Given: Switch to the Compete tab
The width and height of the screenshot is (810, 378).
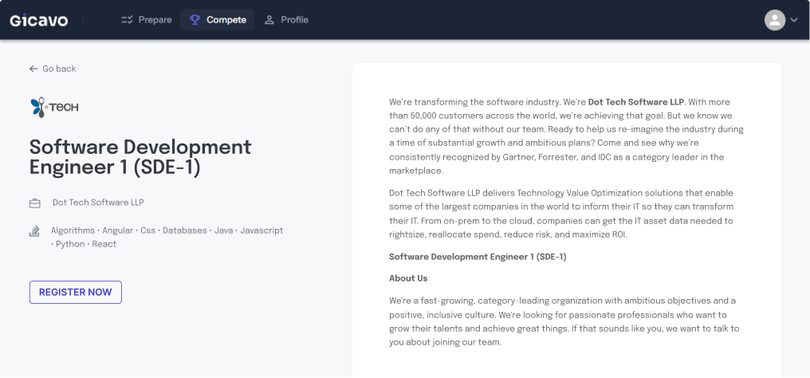Looking at the screenshot, I should [218, 20].
